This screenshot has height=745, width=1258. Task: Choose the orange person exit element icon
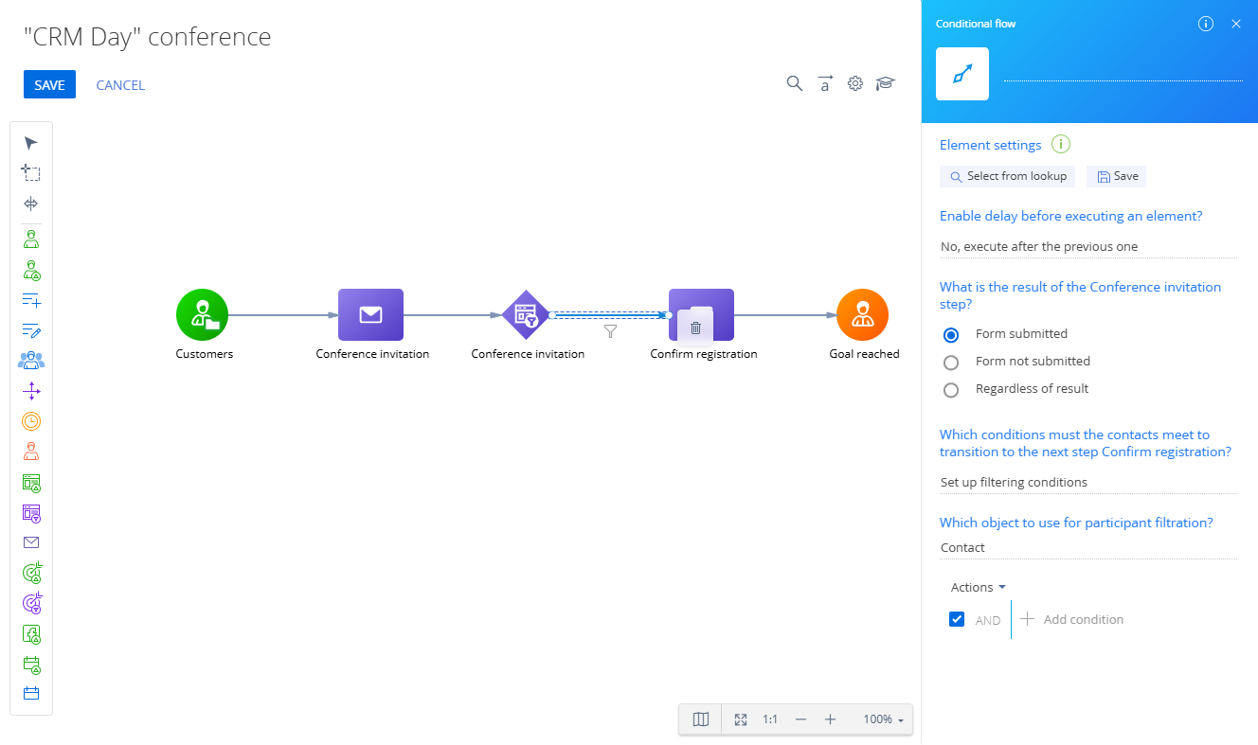(31, 452)
